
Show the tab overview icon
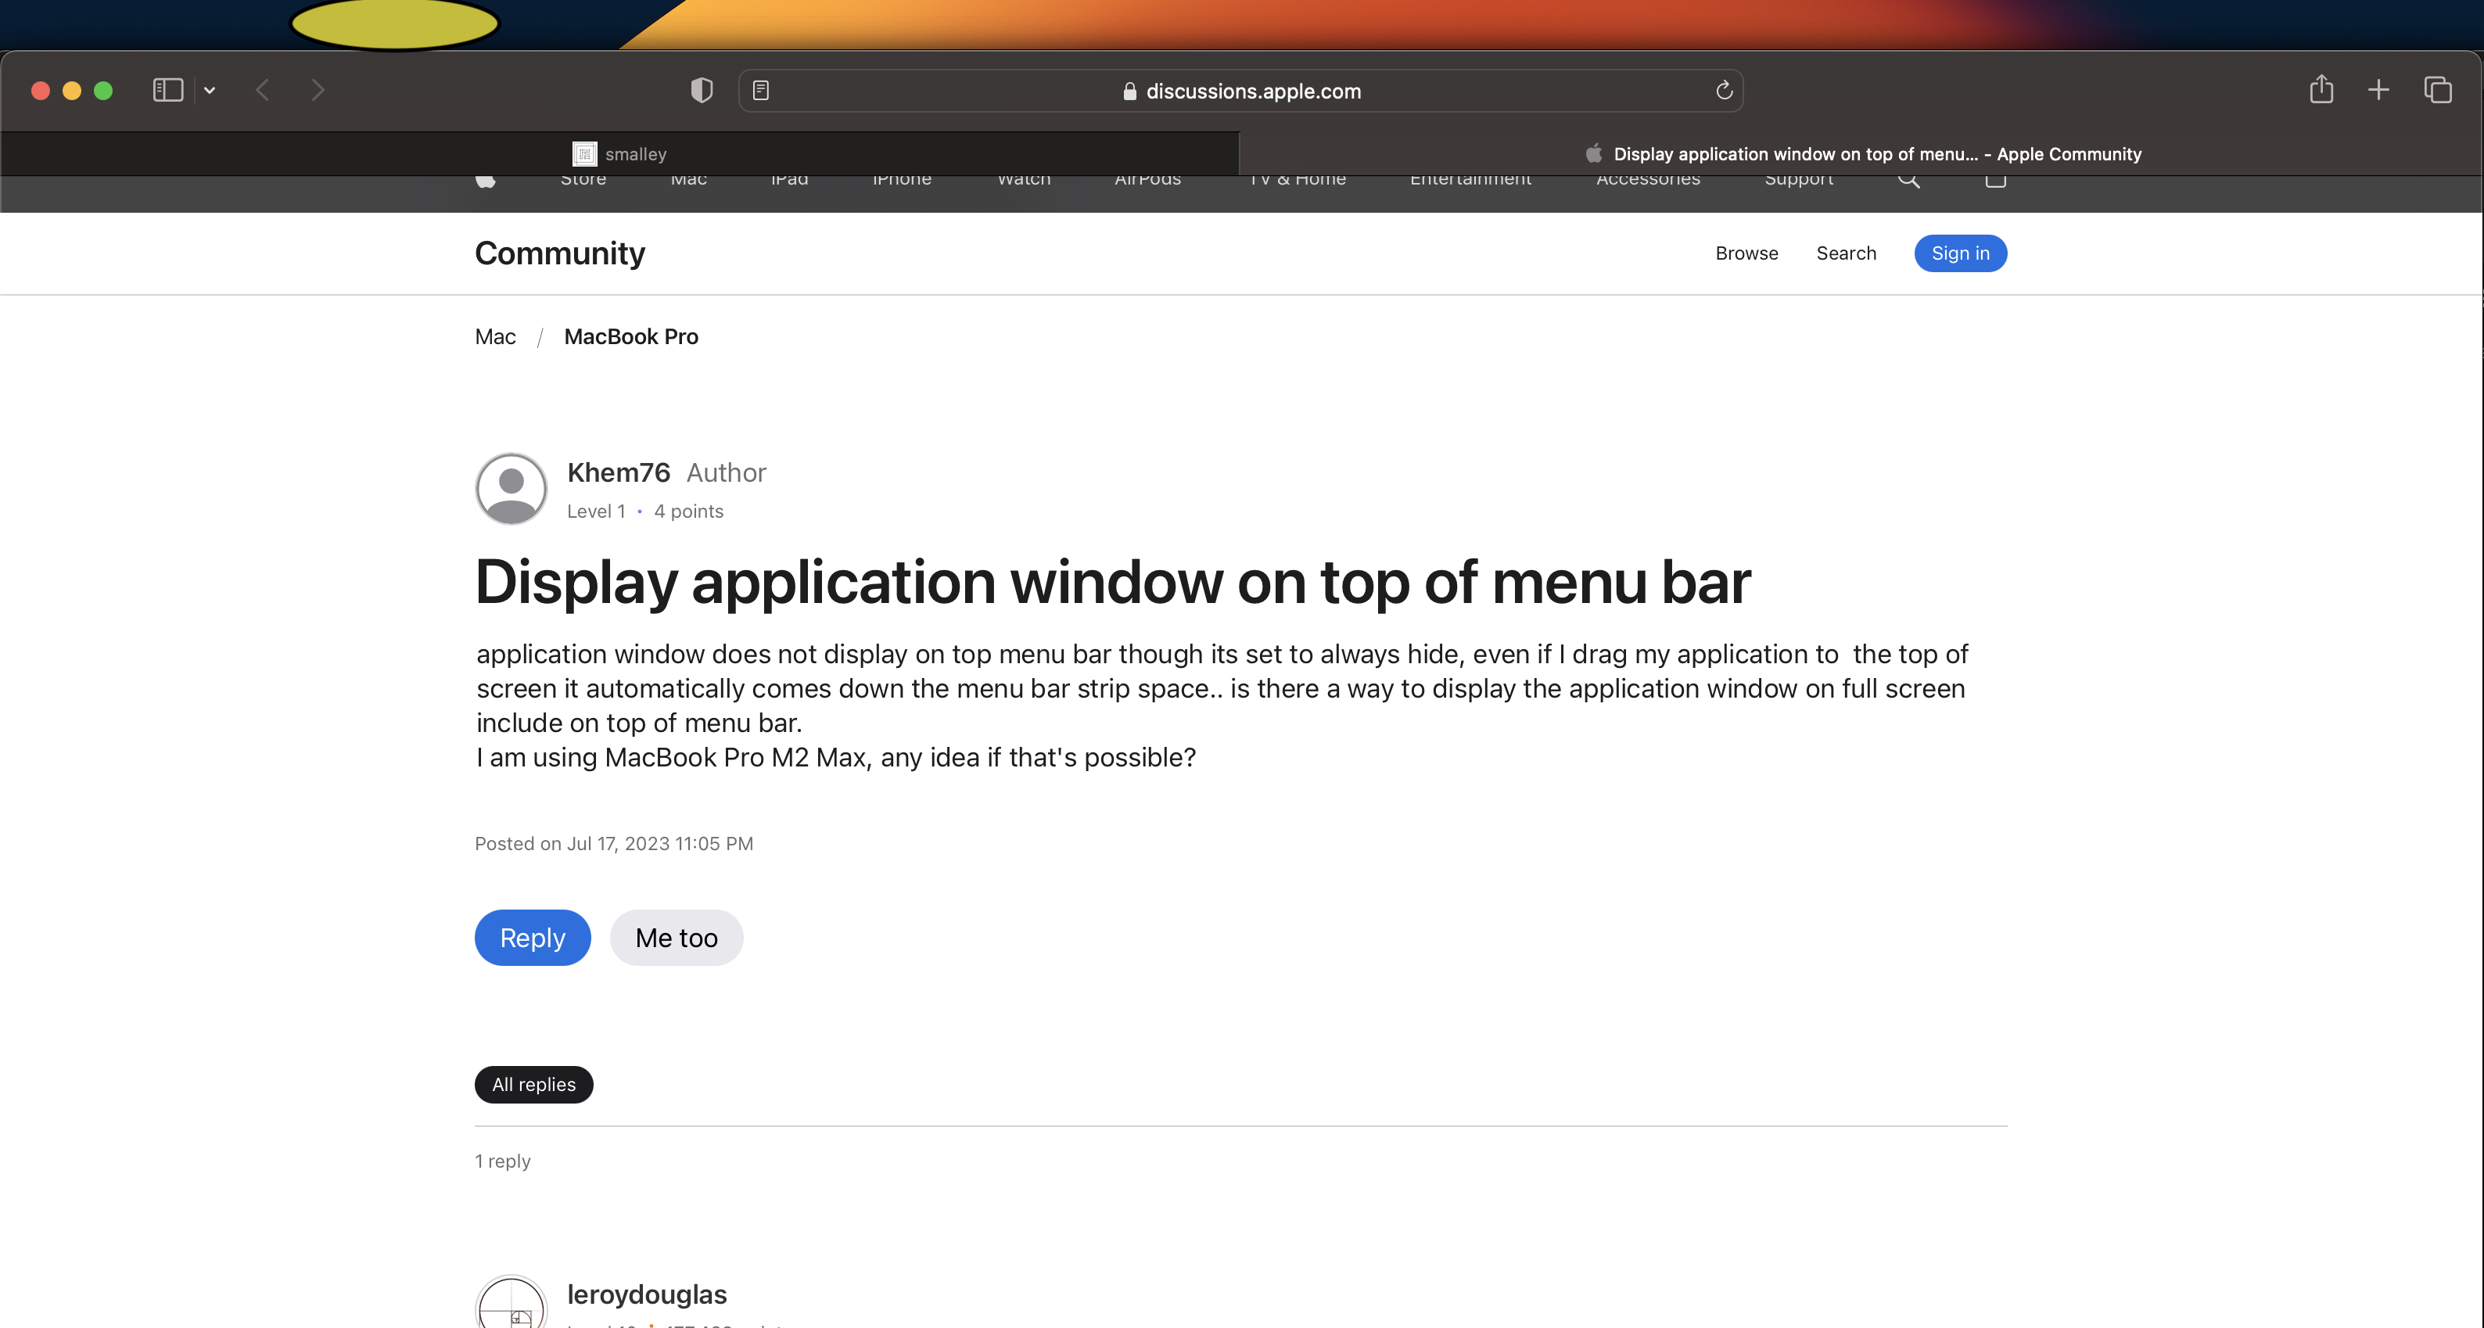tap(2437, 90)
